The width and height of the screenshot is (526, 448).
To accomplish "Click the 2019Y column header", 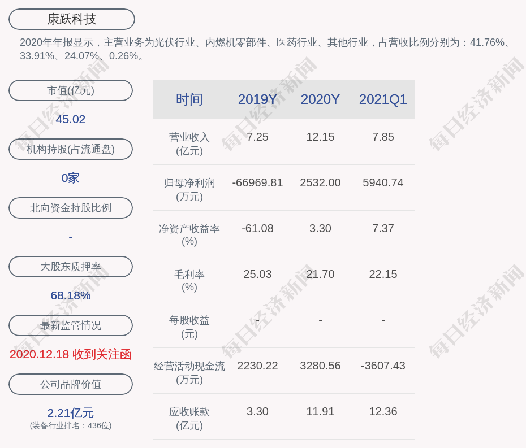I will [257, 99].
